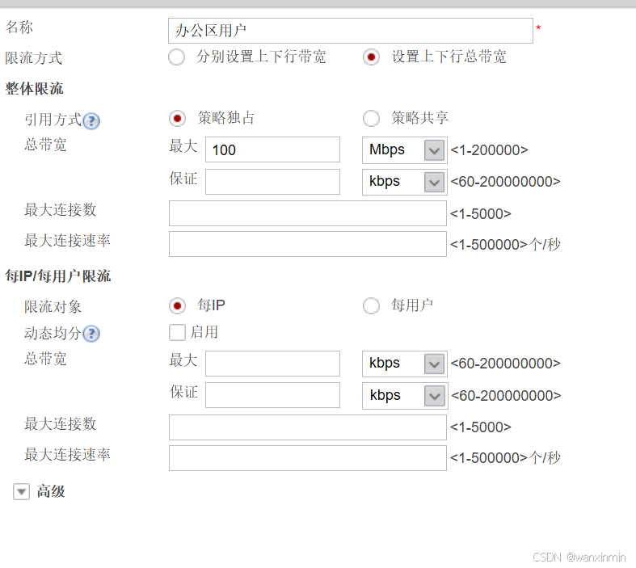
Task: Click the overall 最大 bandwidth field showing 100
Action: click(x=272, y=149)
